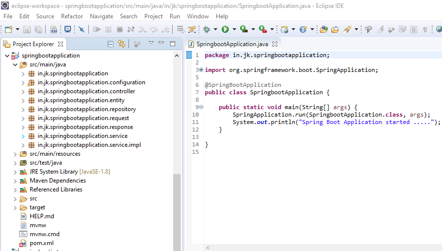442x251 pixels.
Task: Collapse the src/main/java folder
Action: pos(15,65)
